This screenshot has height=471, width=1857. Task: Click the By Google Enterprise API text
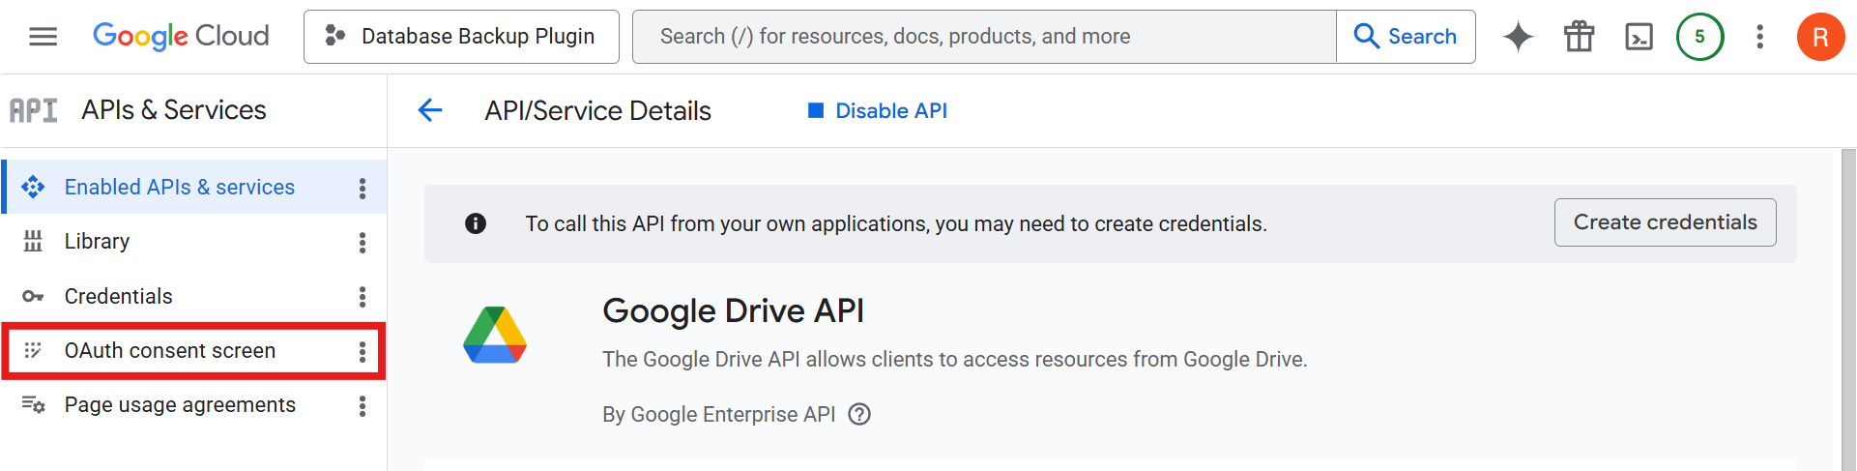719,414
